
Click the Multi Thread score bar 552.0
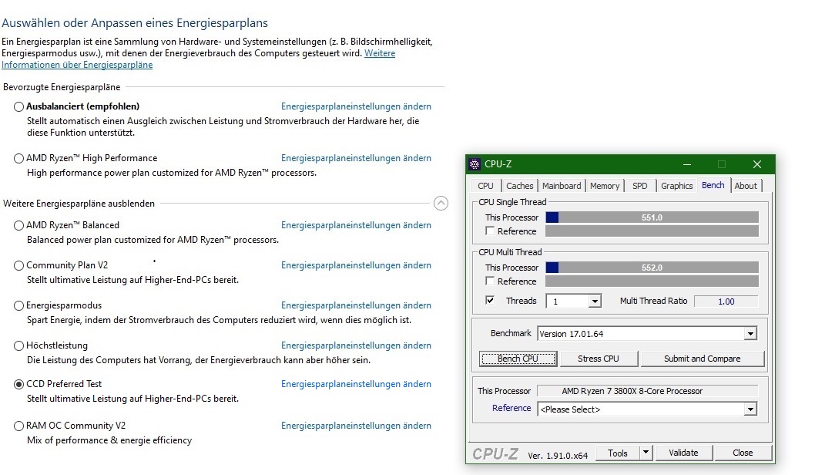652,268
